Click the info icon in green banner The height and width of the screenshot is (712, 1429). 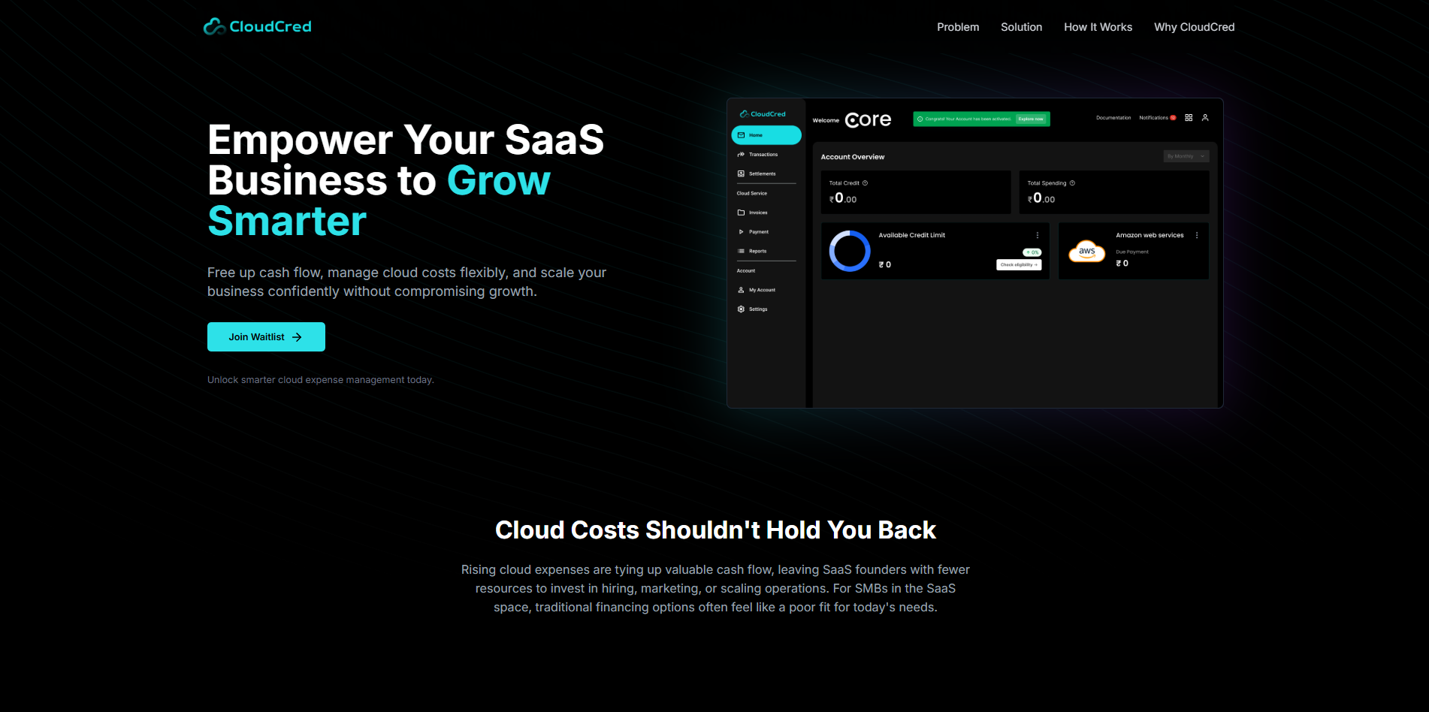(920, 119)
